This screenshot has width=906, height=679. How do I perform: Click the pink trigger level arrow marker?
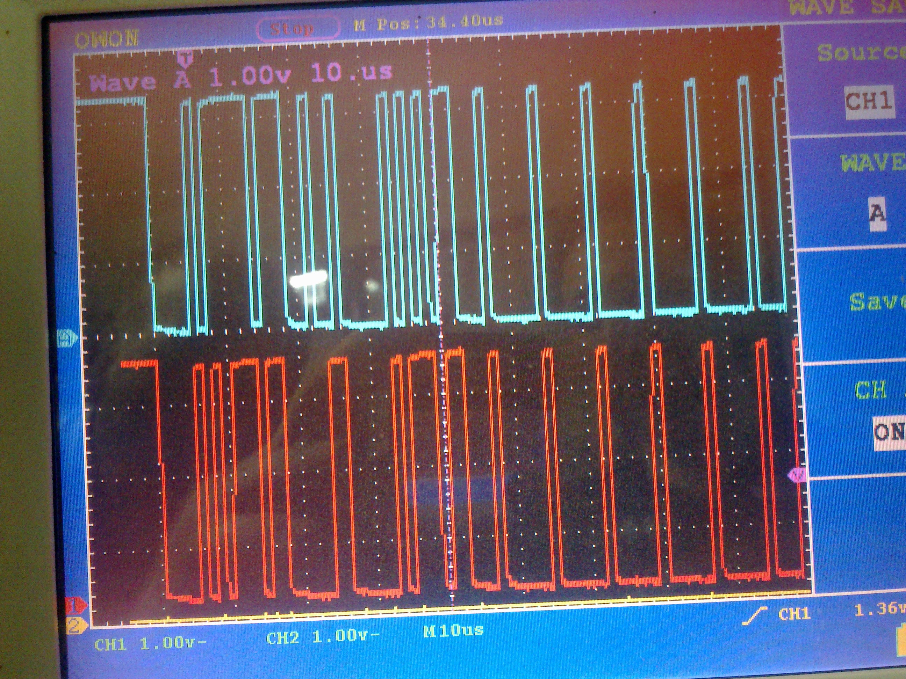(x=797, y=475)
